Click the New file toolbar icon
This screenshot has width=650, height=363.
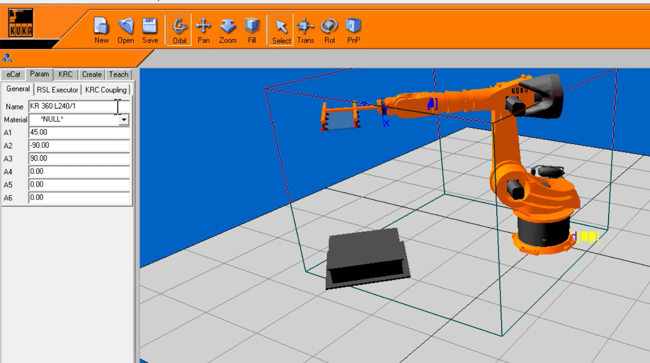point(101,30)
